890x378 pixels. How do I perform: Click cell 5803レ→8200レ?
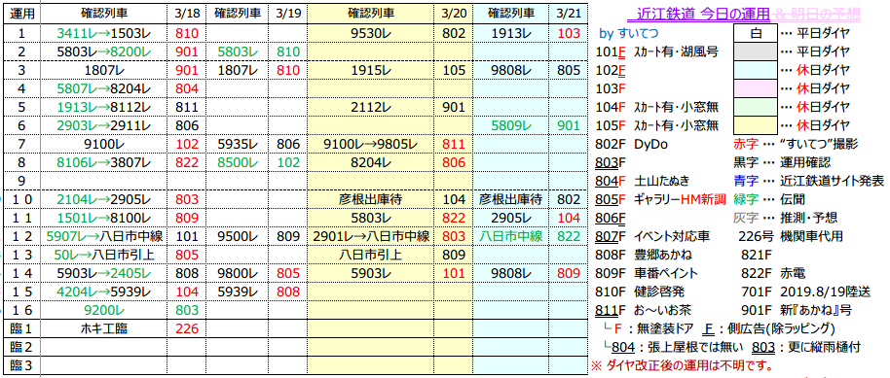tap(103, 52)
